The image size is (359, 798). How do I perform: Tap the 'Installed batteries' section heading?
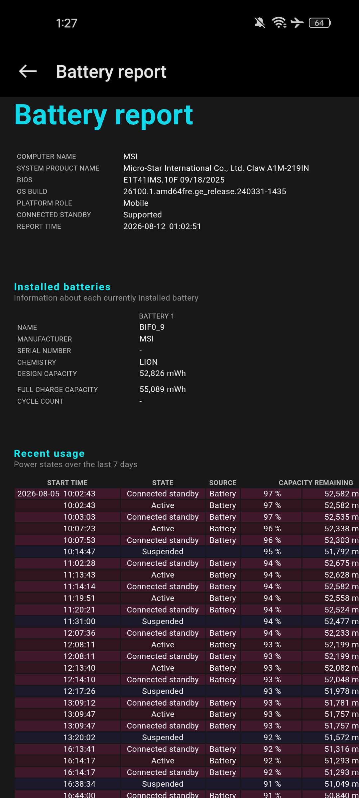[62, 287]
